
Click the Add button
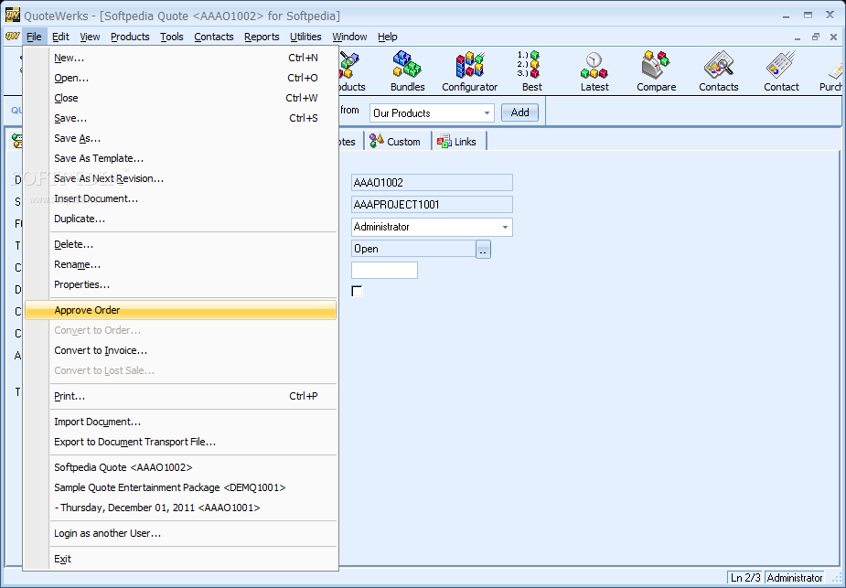pos(519,112)
